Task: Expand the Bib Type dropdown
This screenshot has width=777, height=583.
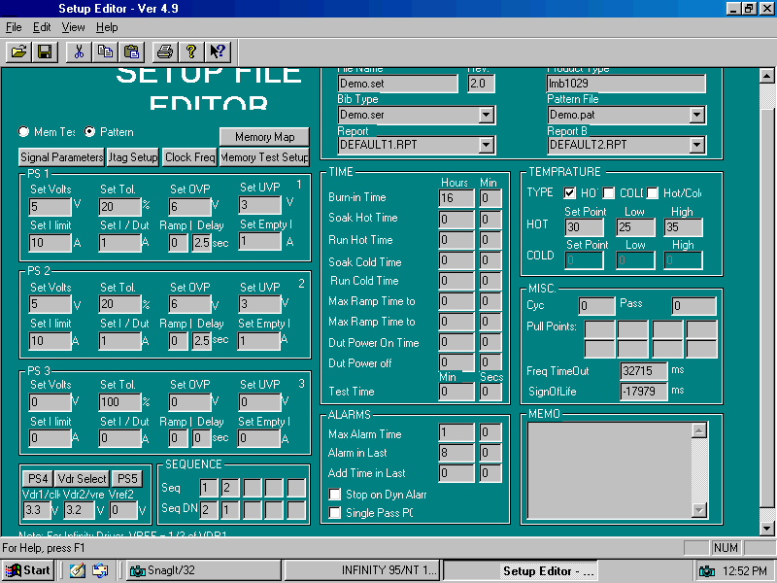Action: pos(487,116)
